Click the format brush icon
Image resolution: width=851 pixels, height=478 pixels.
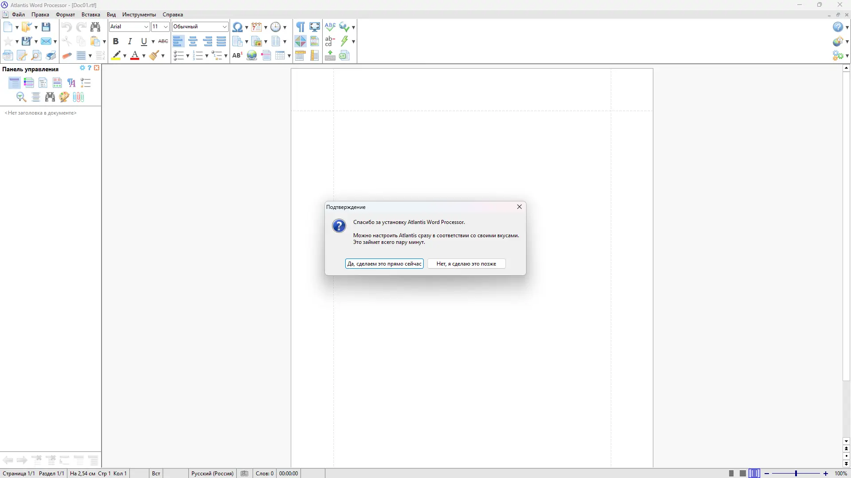[x=154, y=56]
